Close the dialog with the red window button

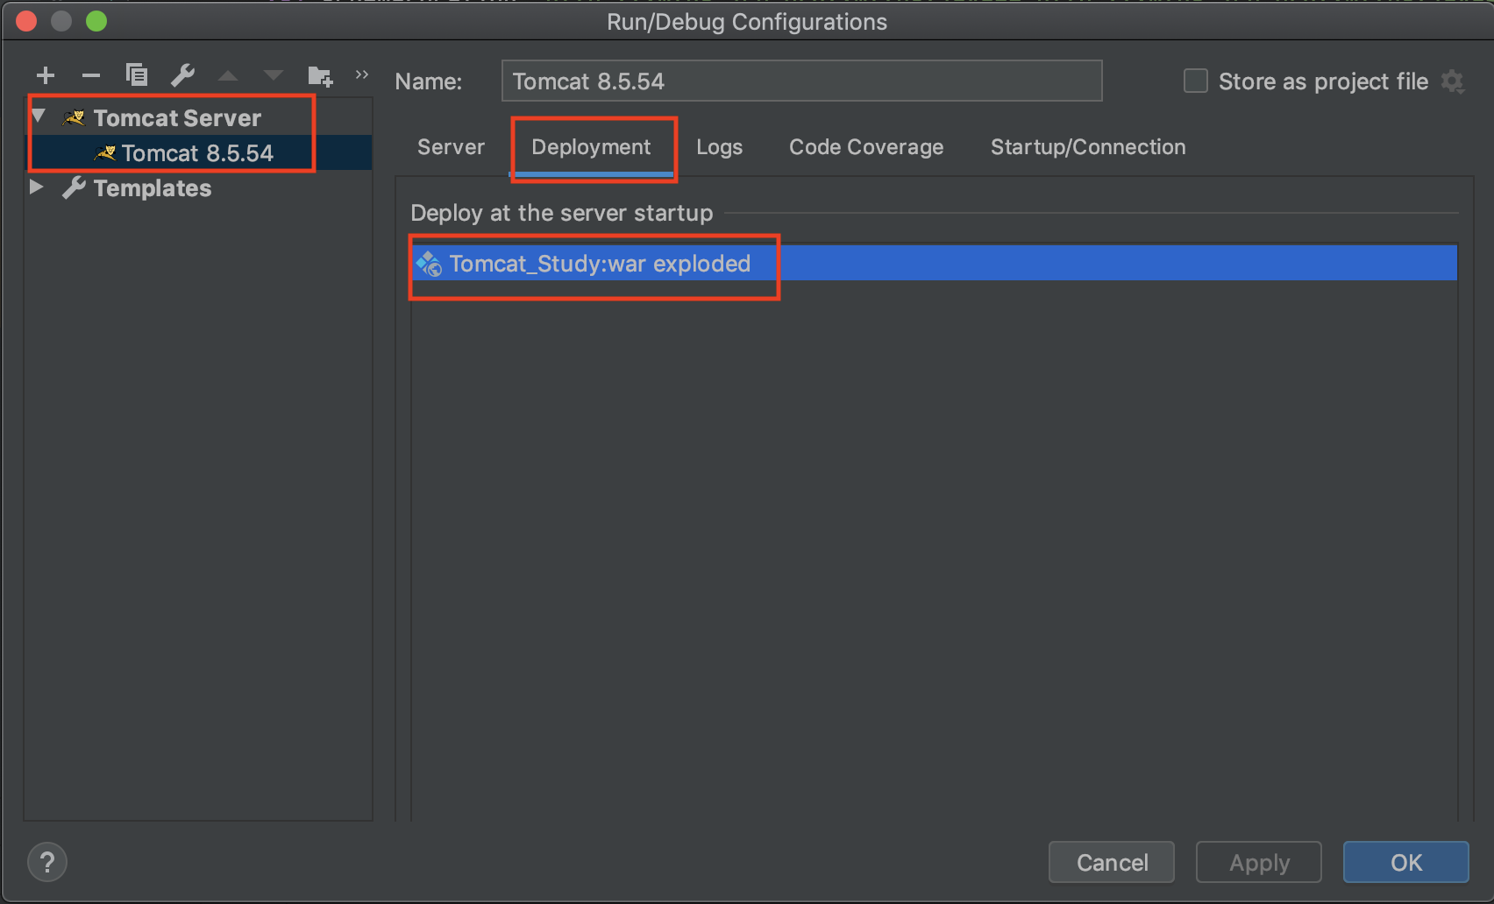click(26, 21)
